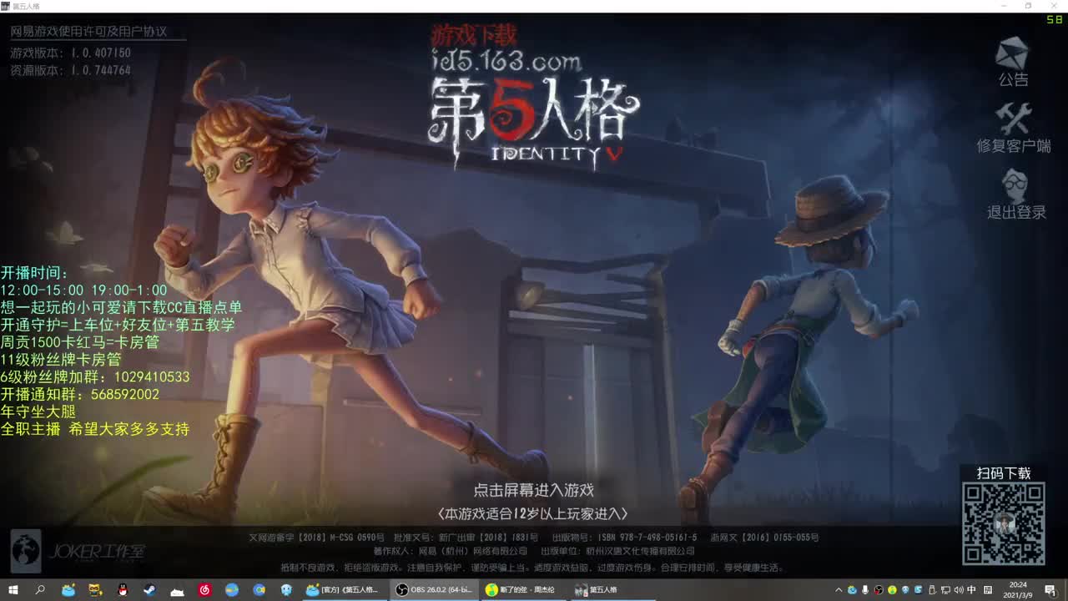The width and height of the screenshot is (1068, 601).
Task: Open the 网易游戏使用许可及用户协议 link
Action: click(x=88, y=32)
